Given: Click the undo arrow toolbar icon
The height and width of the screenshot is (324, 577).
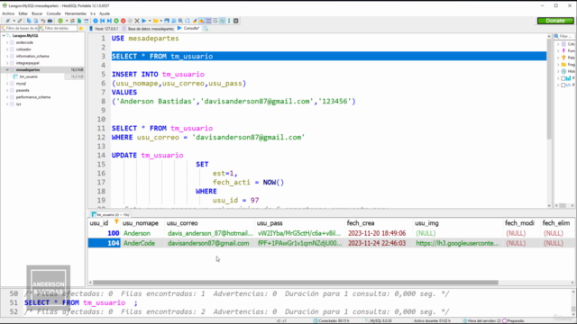Looking at the screenshot, I should pyautogui.click(x=42, y=21).
